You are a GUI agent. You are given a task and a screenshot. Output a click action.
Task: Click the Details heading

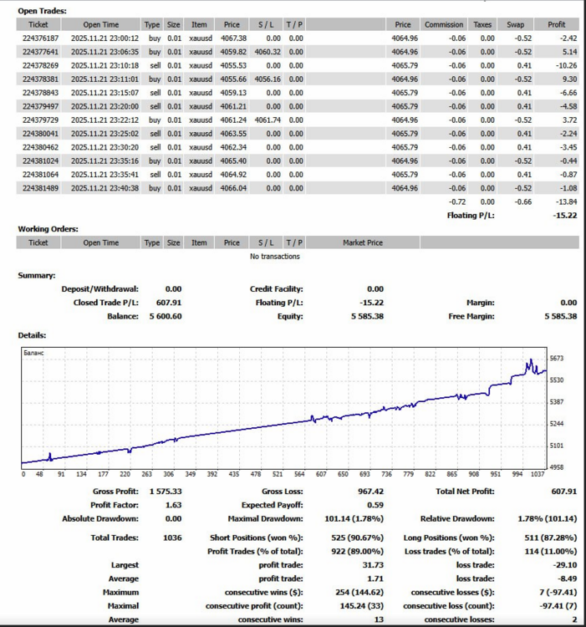[32, 335]
